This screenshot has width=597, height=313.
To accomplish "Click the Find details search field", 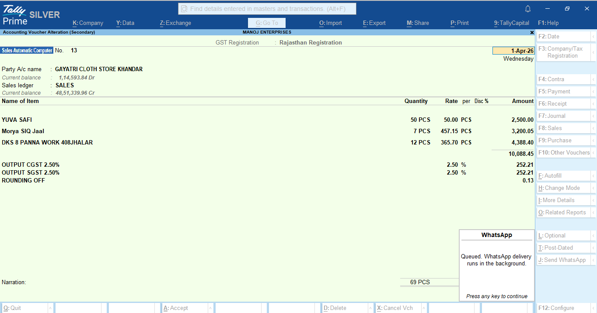I will click(x=267, y=9).
